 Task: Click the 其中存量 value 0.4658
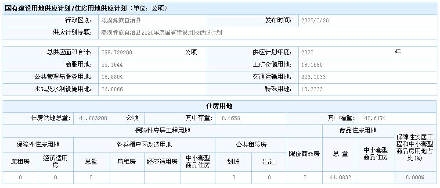click(231, 118)
